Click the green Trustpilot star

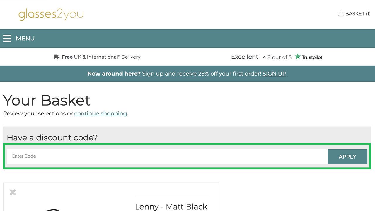298,57
